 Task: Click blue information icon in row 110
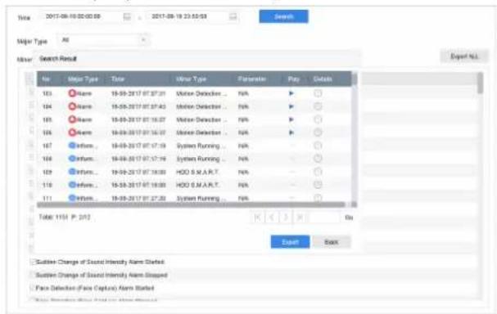tap(72, 185)
